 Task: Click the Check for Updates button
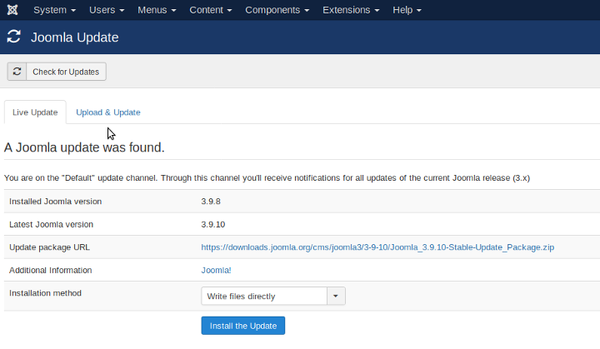tap(57, 72)
